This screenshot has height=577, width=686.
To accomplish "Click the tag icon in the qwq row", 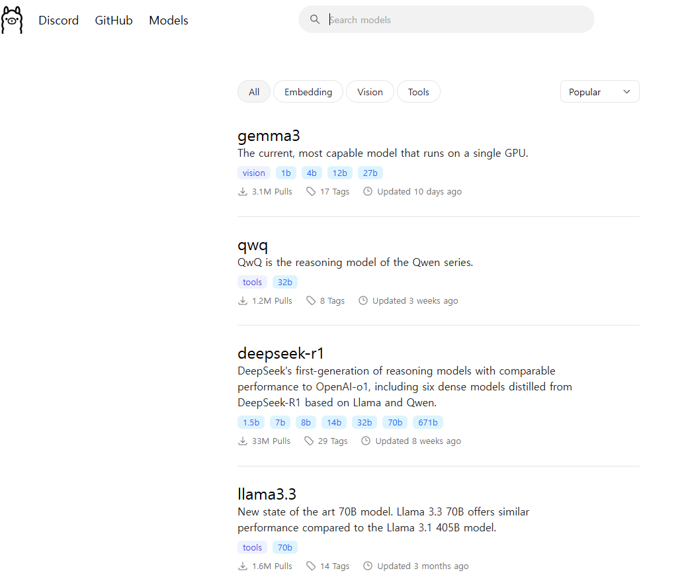I will [311, 301].
